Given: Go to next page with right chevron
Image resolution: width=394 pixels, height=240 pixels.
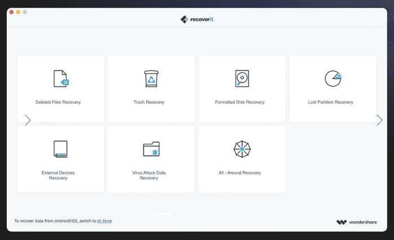Looking at the screenshot, I should [379, 120].
